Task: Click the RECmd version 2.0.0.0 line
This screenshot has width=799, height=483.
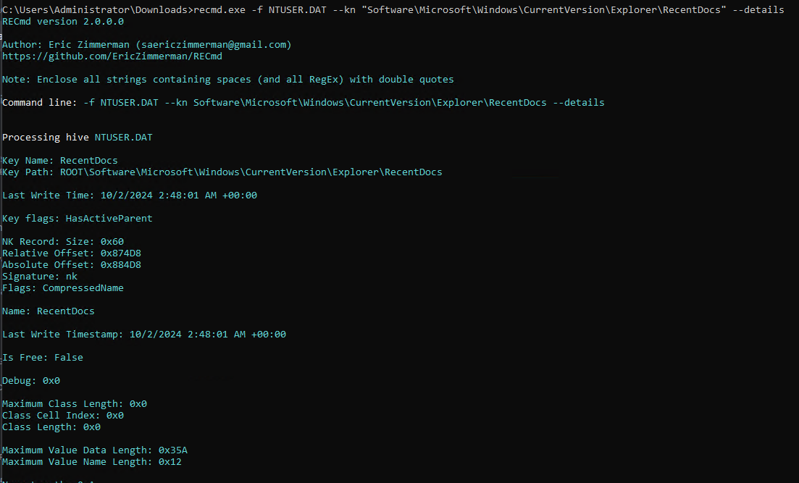Action: click(x=63, y=22)
